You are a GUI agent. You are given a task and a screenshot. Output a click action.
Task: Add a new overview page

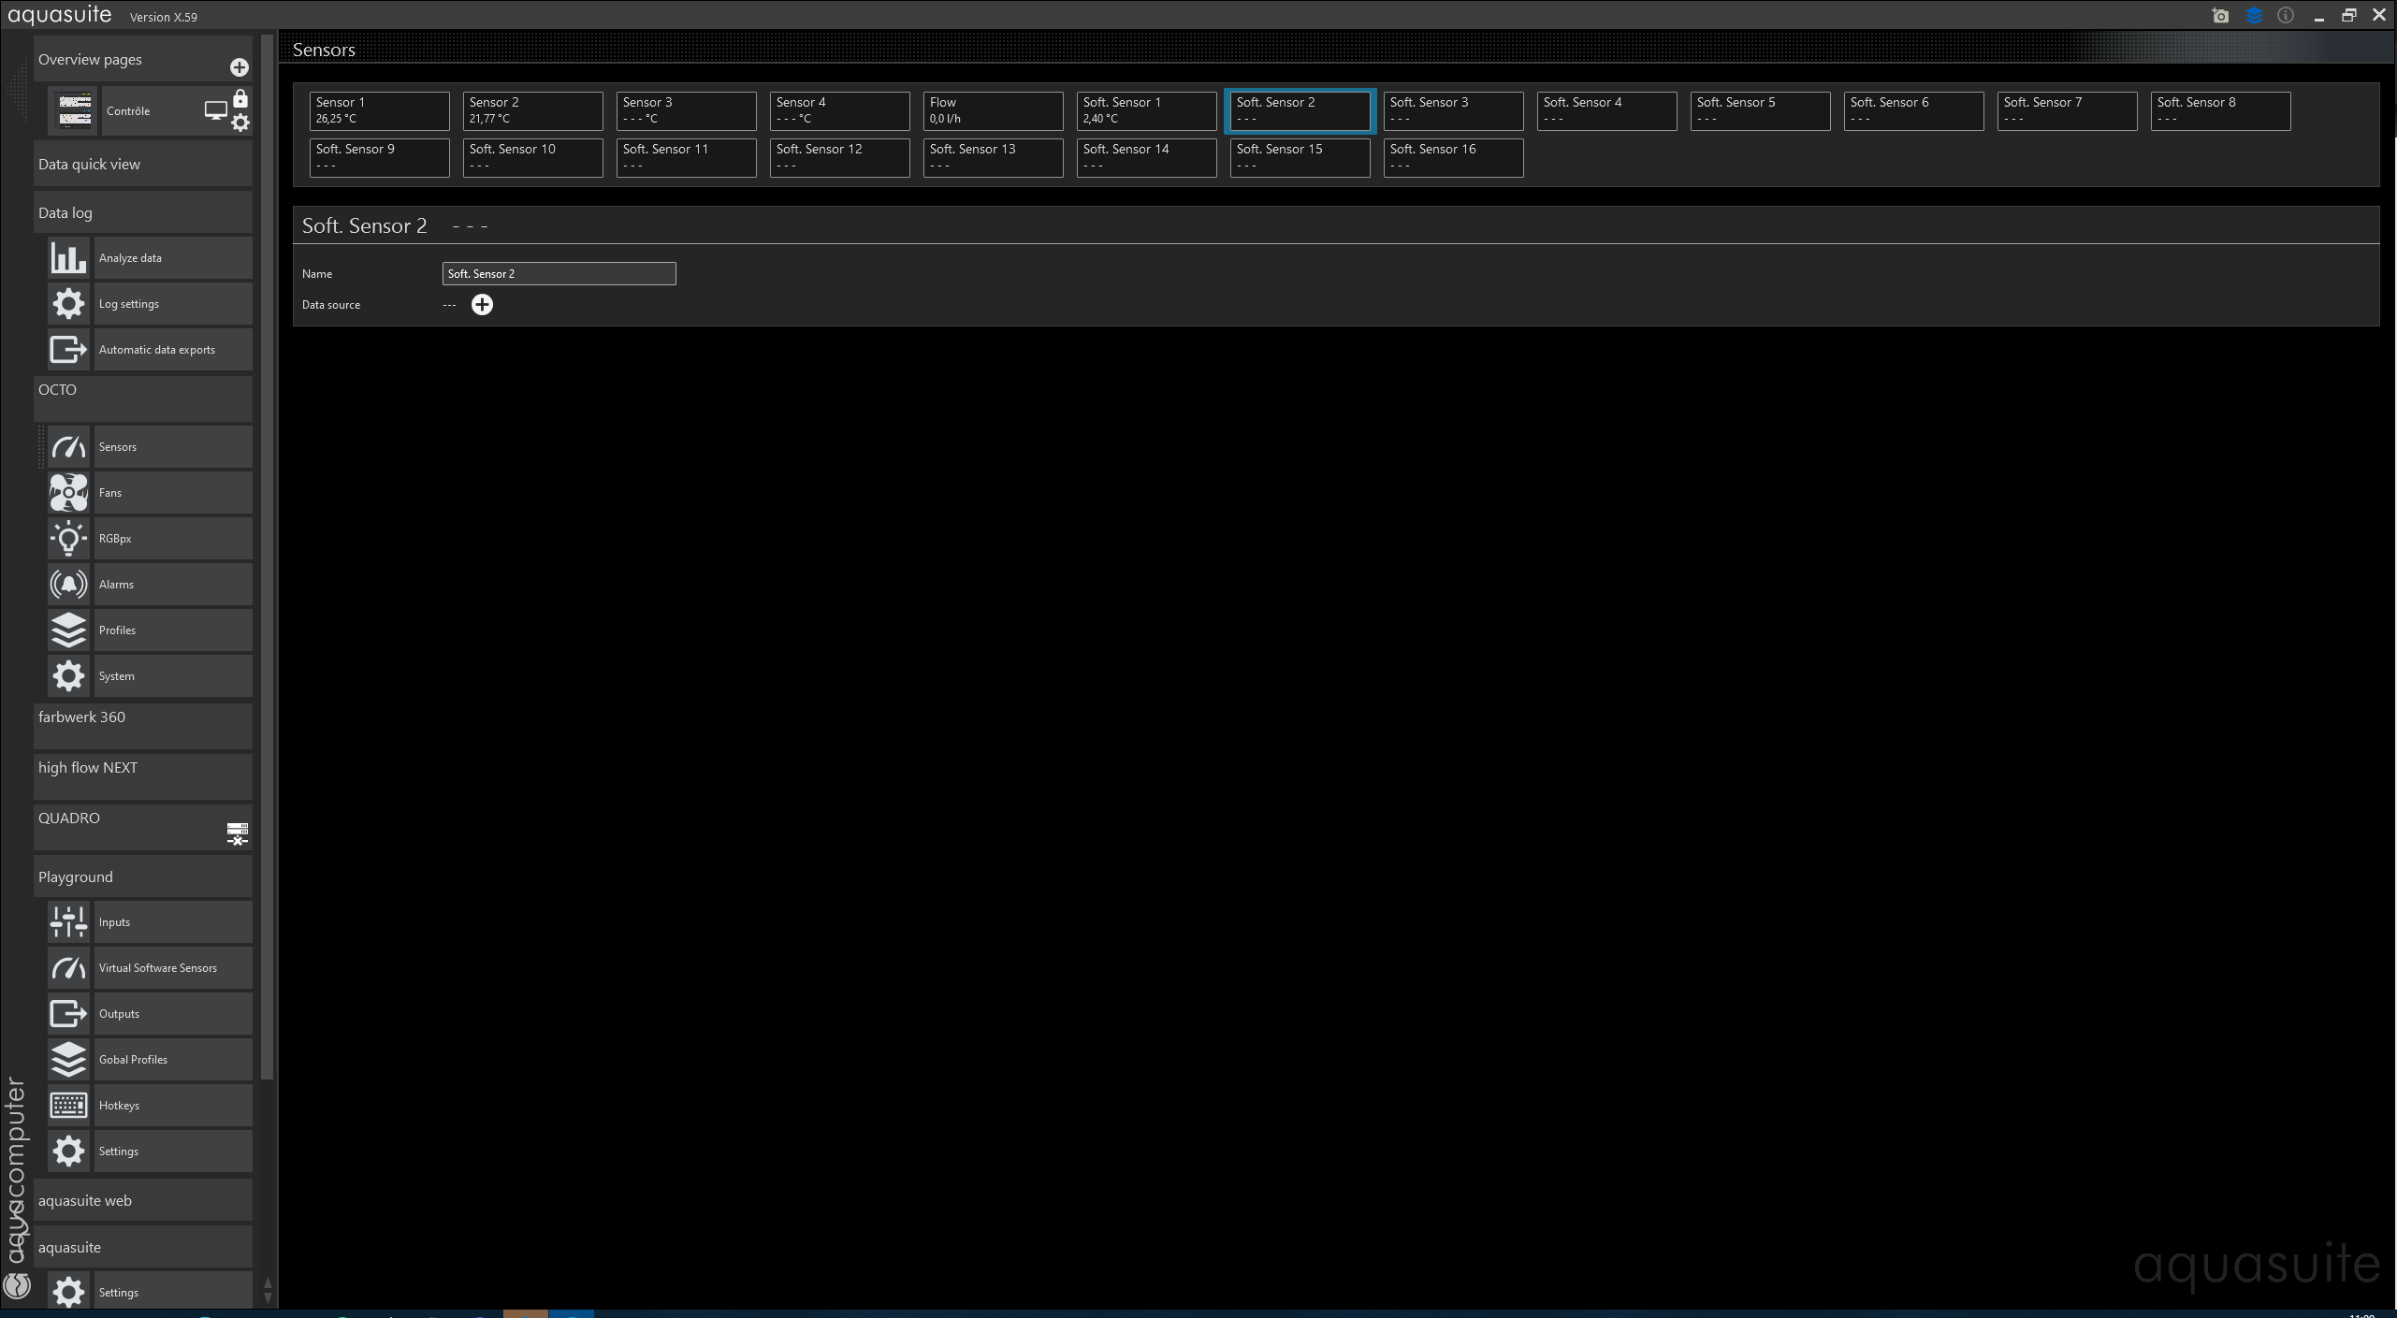(x=240, y=67)
